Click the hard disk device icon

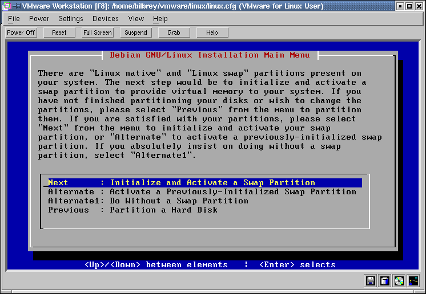click(x=385, y=281)
